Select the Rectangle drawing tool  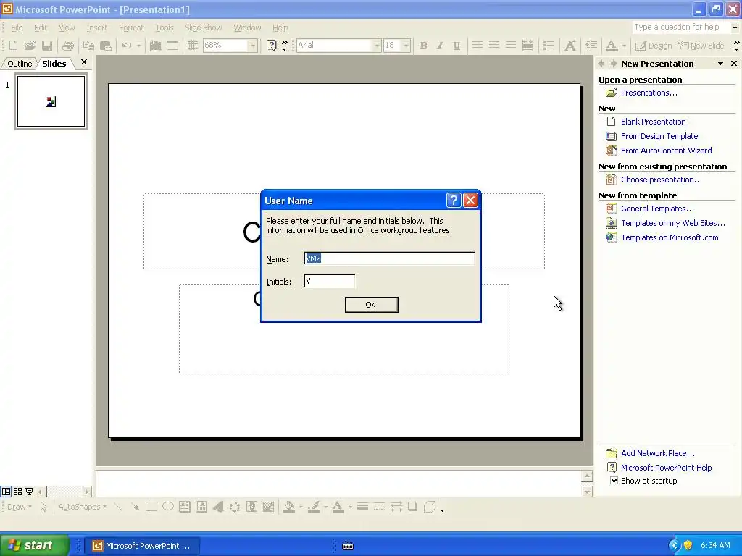[x=151, y=507]
